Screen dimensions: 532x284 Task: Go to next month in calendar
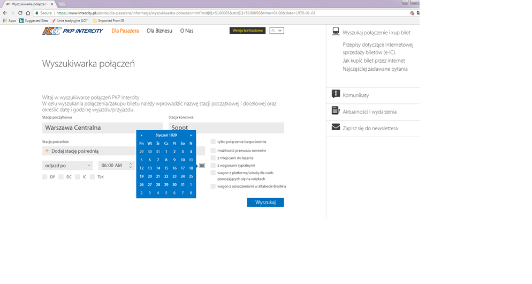[x=191, y=135]
